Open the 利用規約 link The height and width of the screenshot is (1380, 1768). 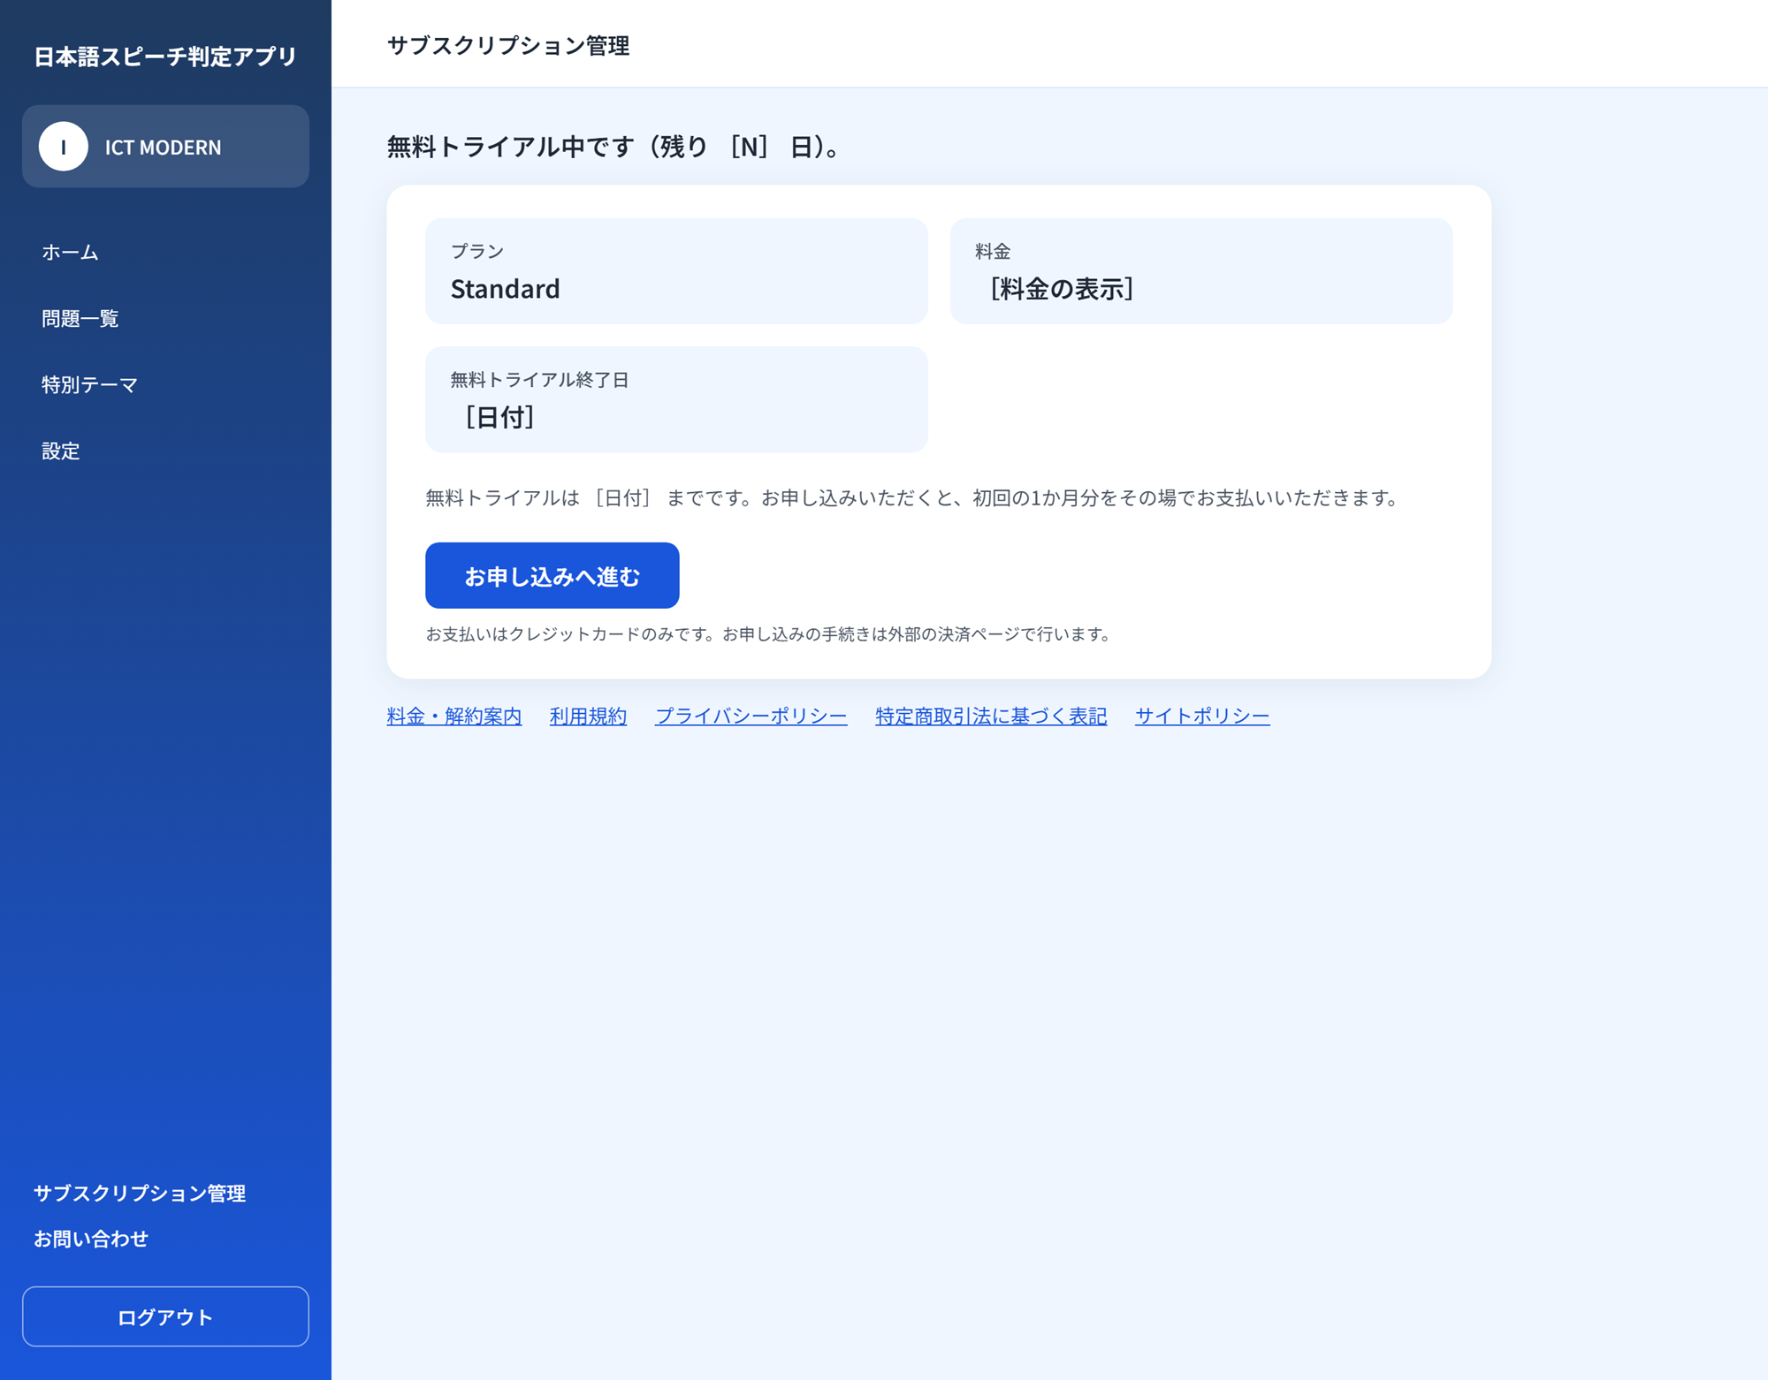pos(588,716)
